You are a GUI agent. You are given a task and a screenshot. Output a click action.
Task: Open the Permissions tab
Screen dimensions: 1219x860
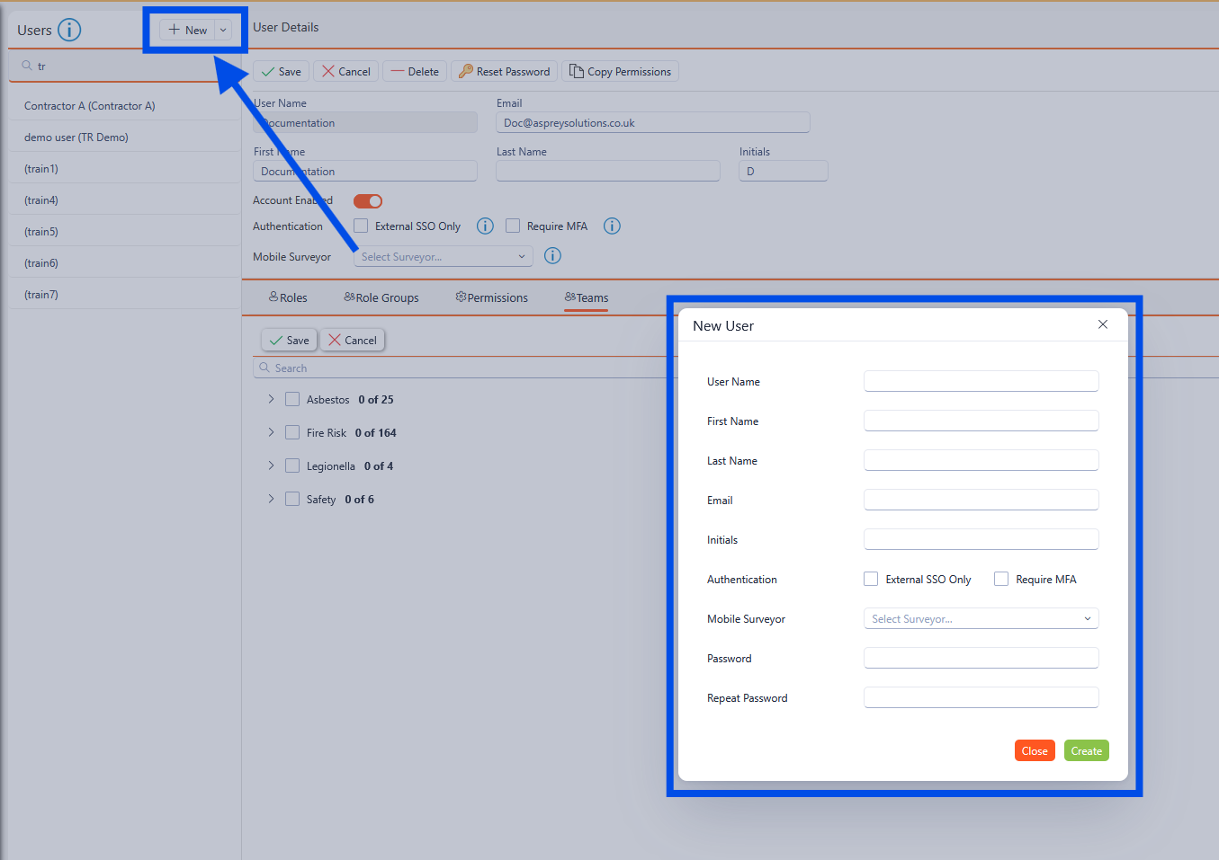tap(491, 298)
